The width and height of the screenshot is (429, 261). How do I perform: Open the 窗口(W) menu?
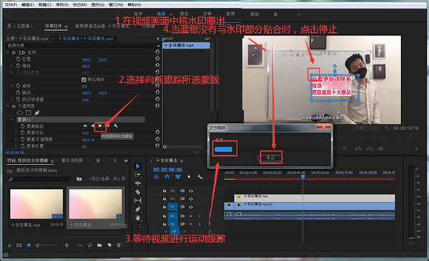[116, 5]
